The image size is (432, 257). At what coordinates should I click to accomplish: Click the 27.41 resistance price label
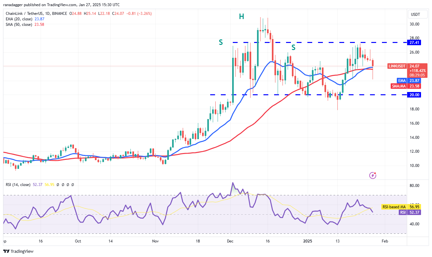415,42
